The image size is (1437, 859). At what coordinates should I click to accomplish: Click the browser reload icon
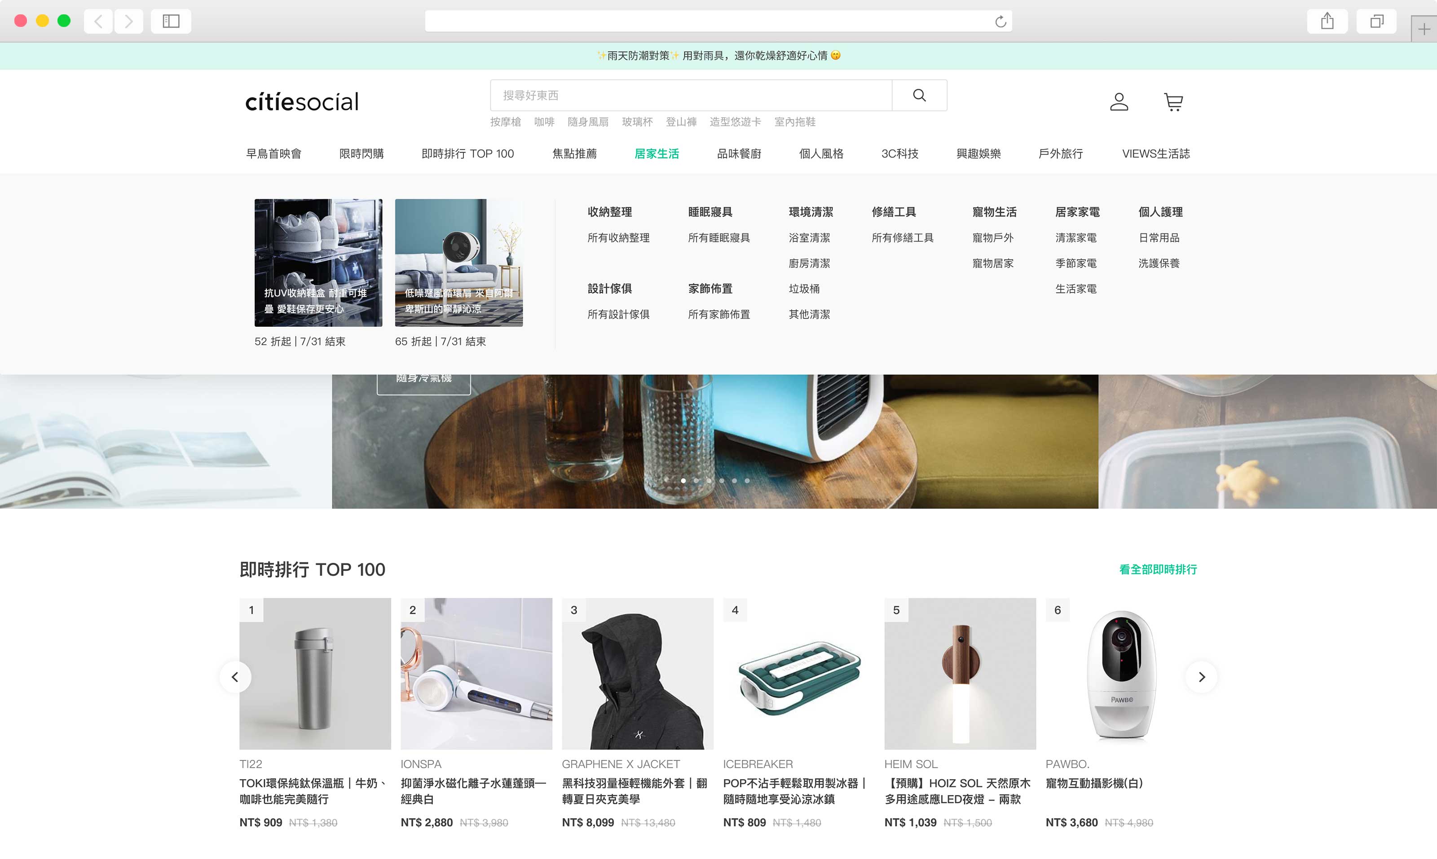pos(1000,22)
